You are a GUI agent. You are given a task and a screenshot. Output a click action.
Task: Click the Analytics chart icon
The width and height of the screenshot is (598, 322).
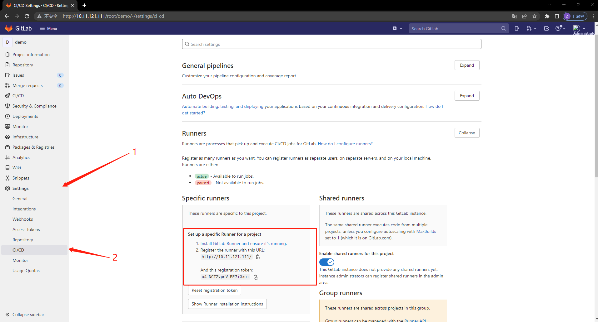(7, 157)
